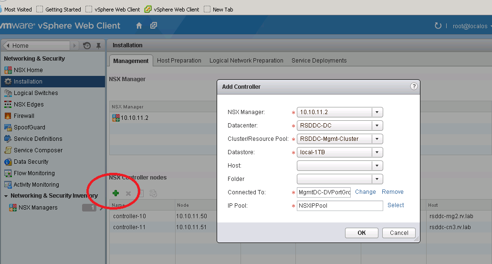The height and width of the screenshot is (264, 492).
Task: Click the history icon beside Home navigator
Action: pos(87,46)
